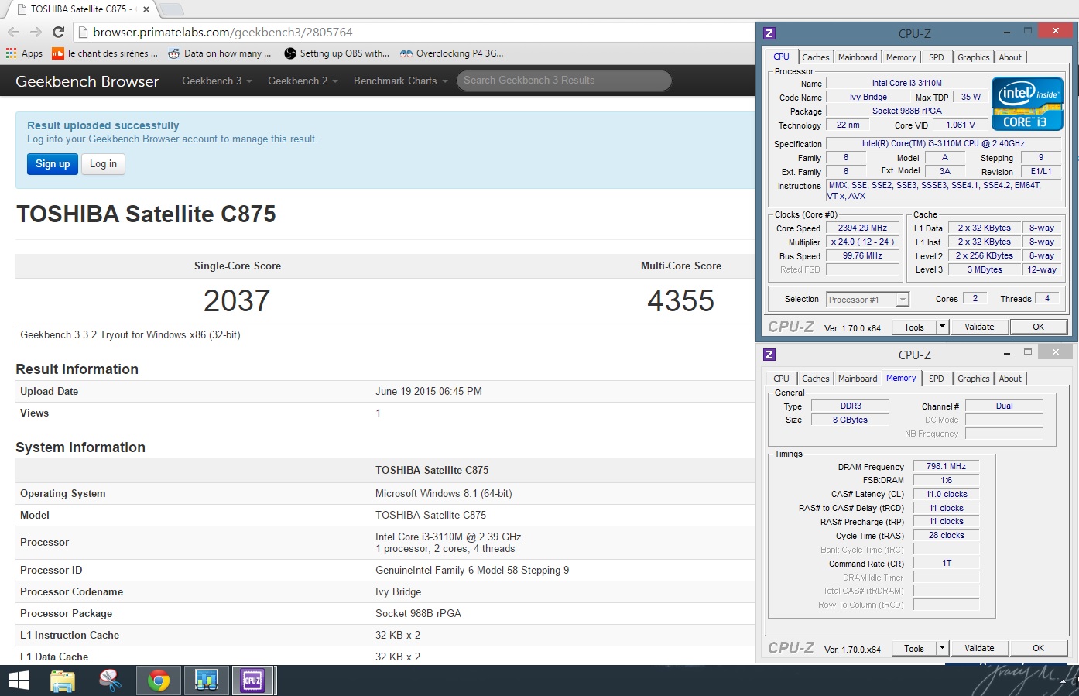1079x696 pixels.
Task: Close the TOSHIBA Satellite C875 browser tab
Action: 146,9
